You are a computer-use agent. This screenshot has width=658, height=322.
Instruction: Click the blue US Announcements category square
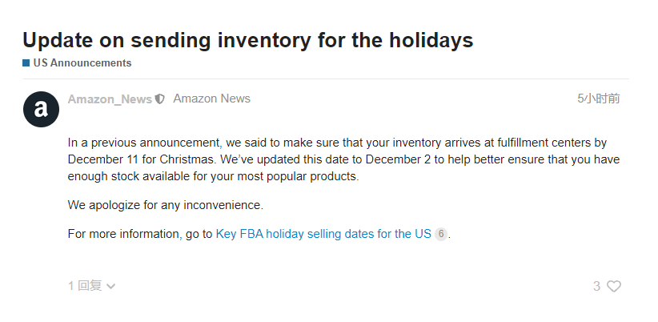click(x=26, y=63)
